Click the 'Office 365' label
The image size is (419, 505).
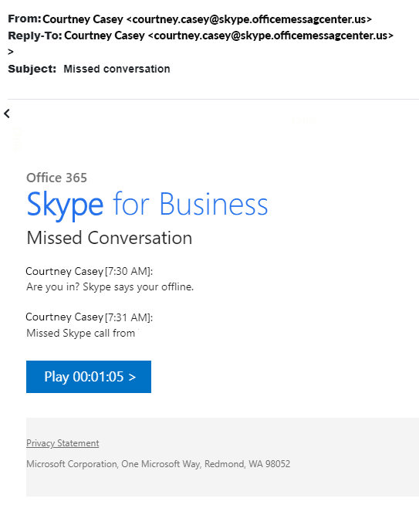tap(56, 178)
